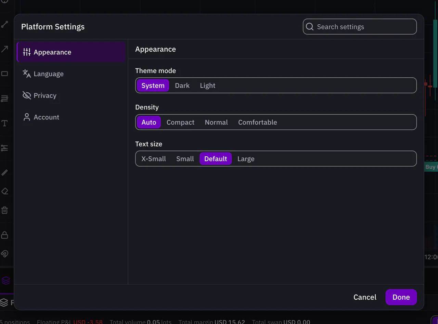The image size is (438, 324).
Task: Select the rectangle shape tool
Action: (4, 74)
